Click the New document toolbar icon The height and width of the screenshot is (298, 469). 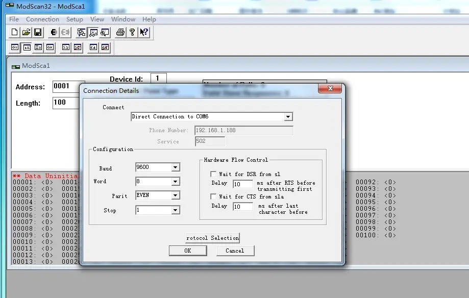[14, 32]
